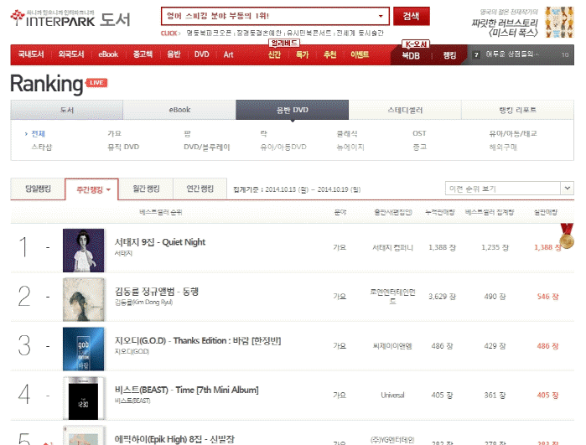Filter ranking by 클래식 category
This screenshot has height=445, width=586.
(x=347, y=134)
